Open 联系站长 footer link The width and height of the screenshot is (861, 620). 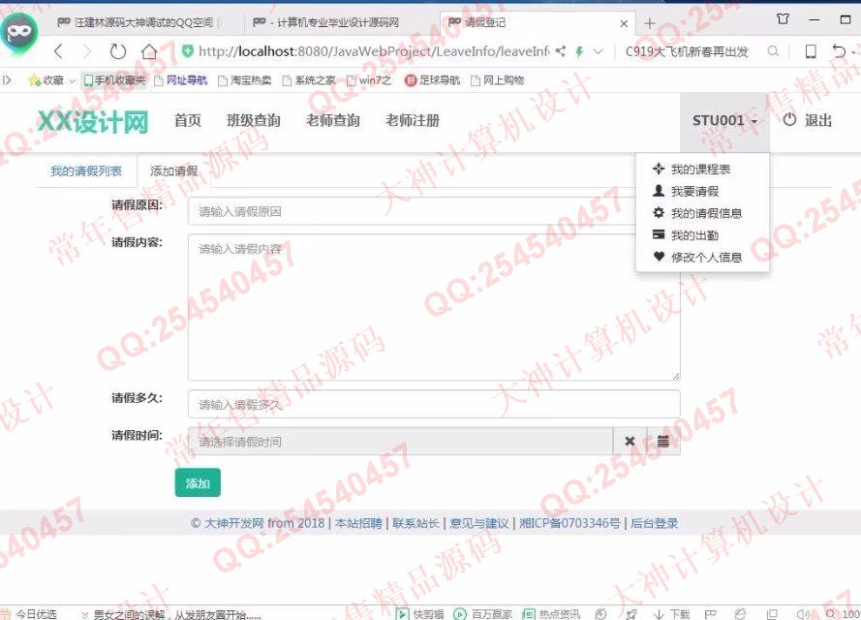pos(415,523)
